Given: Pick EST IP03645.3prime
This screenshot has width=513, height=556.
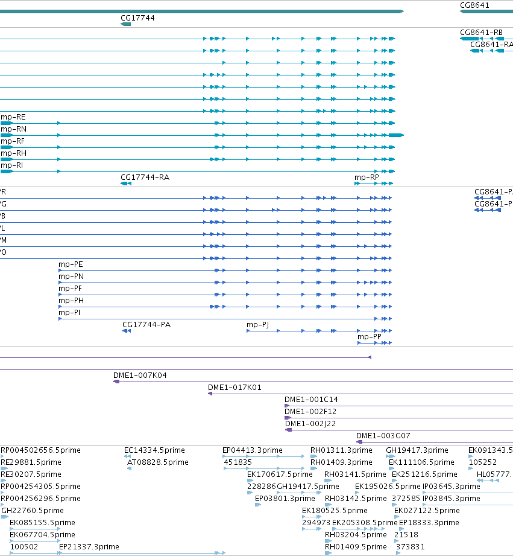Looking at the screenshot, I should (452, 487).
